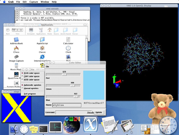Click the Green slider handle
Viewport: 179px width, 135px height.
point(72,85)
